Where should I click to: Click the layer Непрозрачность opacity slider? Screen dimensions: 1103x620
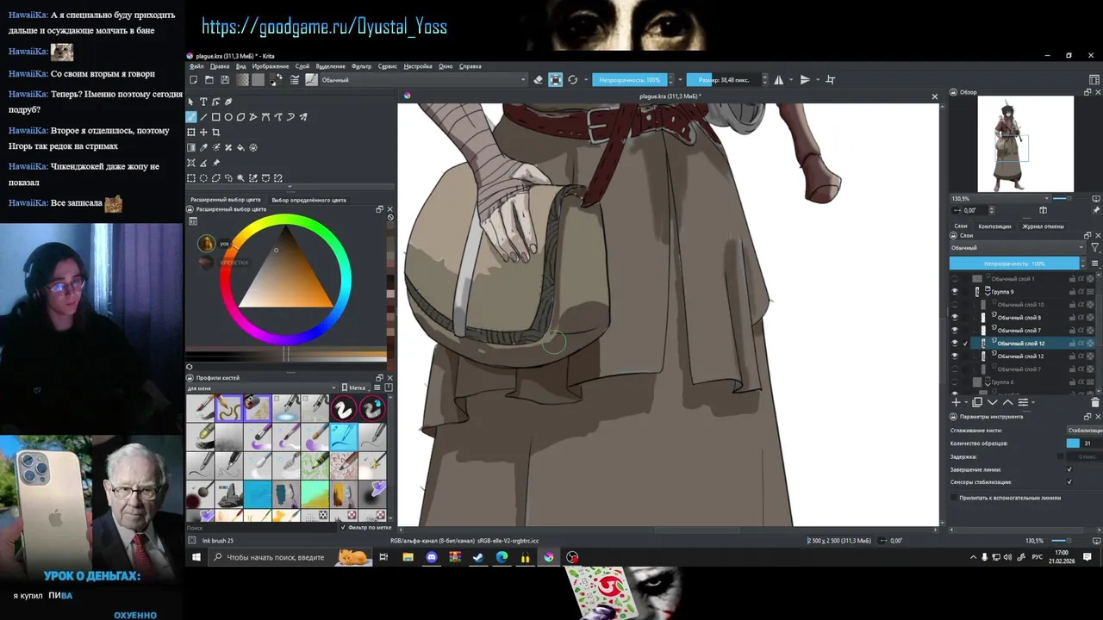[x=1014, y=263]
